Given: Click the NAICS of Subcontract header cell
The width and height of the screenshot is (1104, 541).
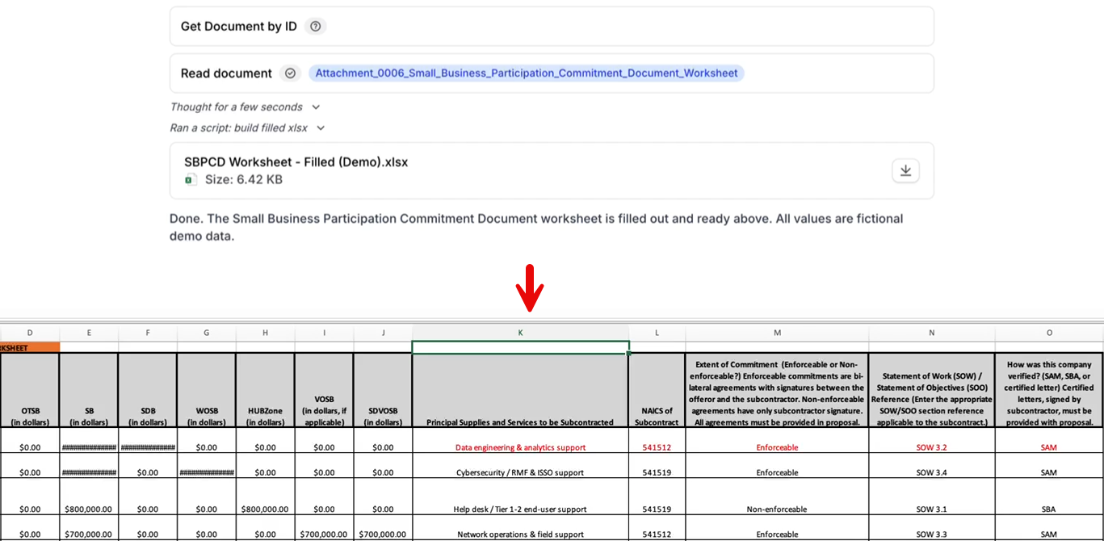Looking at the screenshot, I should click(657, 391).
